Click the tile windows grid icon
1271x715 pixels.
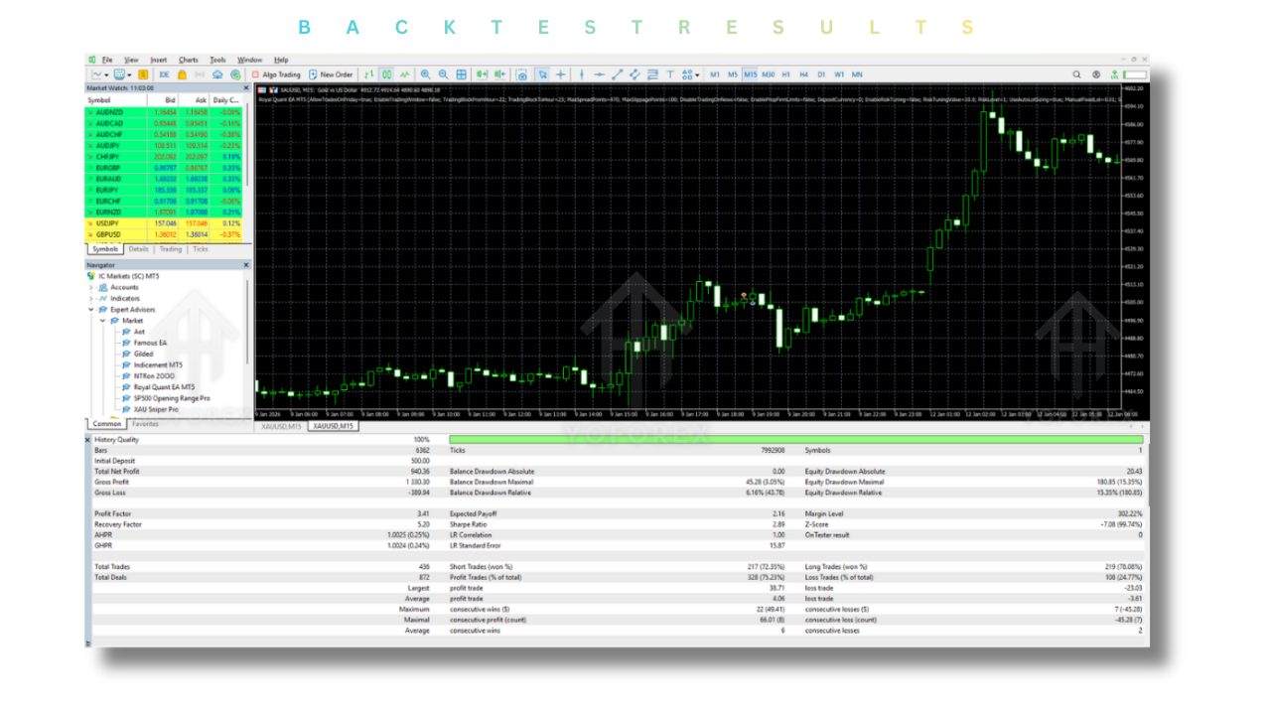coord(462,74)
